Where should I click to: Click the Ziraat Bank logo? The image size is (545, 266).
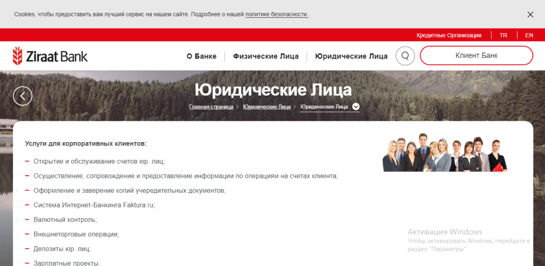(x=50, y=56)
